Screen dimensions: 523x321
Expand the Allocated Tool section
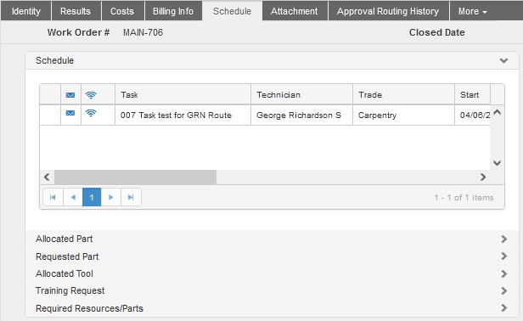504,273
